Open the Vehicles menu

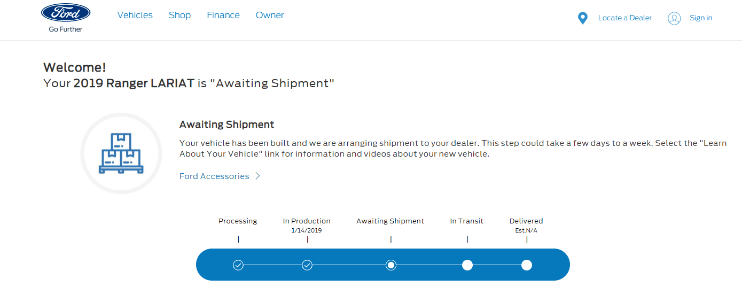coord(135,15)
